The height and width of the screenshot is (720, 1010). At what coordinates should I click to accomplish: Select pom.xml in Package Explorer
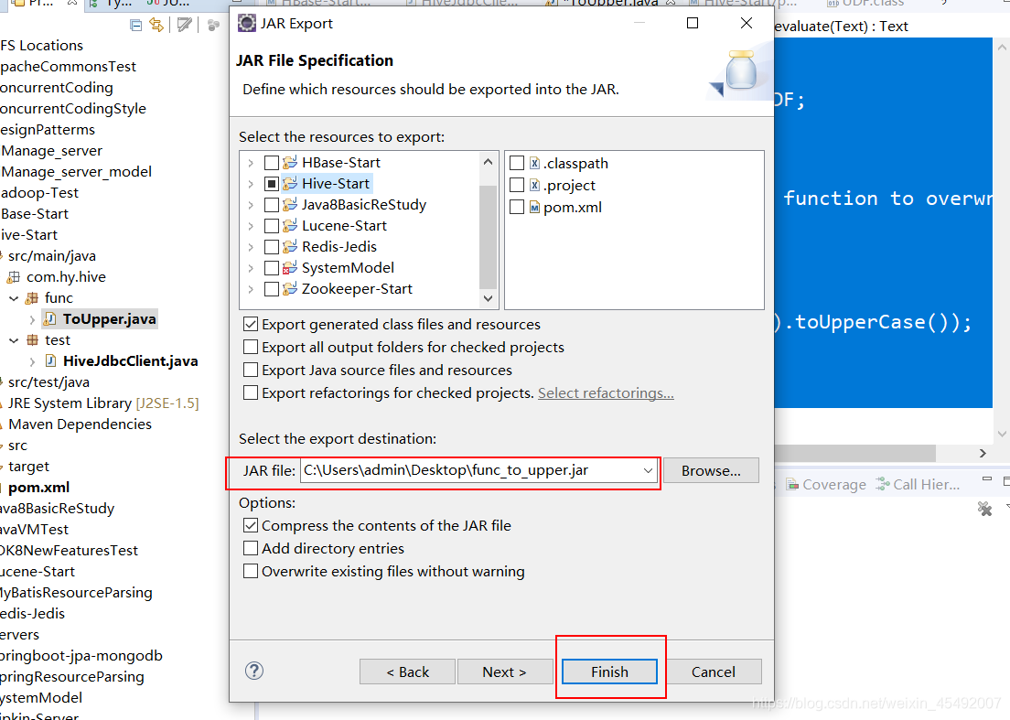(38, 488)
